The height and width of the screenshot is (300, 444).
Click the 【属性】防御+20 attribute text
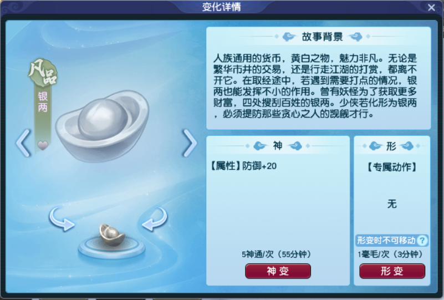click(x=243, y=166)
